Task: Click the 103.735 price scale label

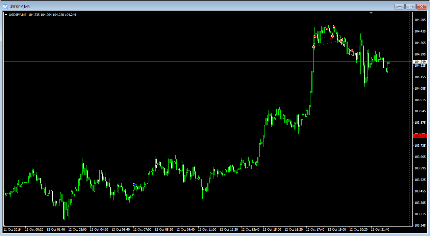Action: (420, 146)
